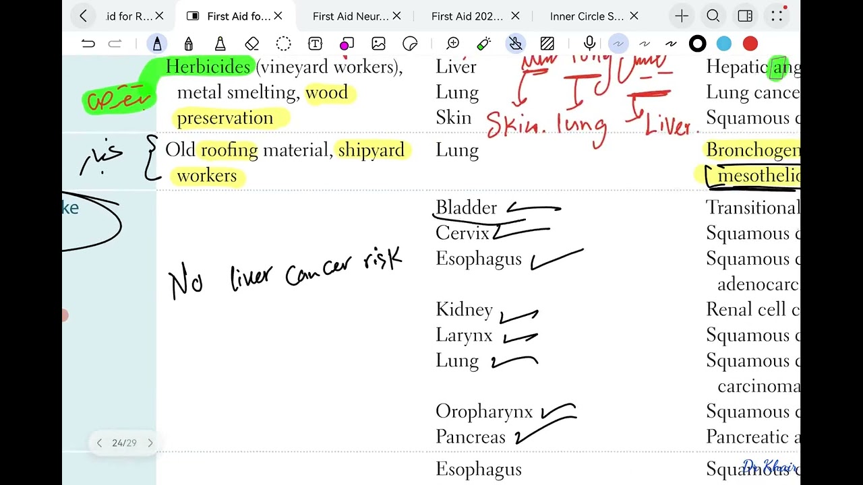Viewport: 863px width, 485px height.
Task: Select the highlighter tool
Action: [220, 44]
